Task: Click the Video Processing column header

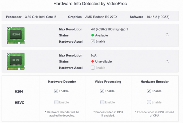Action: (108, 82)
